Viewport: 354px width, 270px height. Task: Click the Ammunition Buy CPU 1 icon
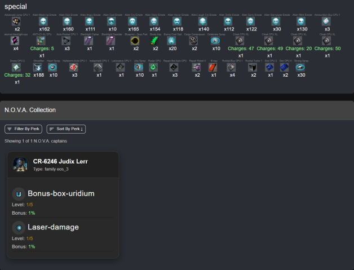pos(326,21)
